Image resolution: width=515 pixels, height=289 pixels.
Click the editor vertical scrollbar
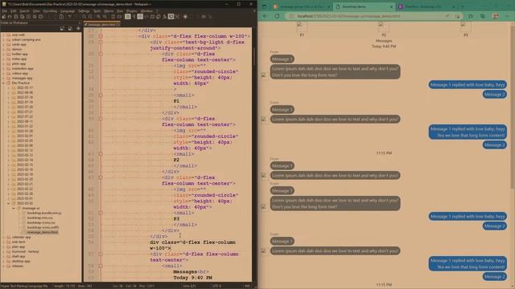[x=253, y=57]
